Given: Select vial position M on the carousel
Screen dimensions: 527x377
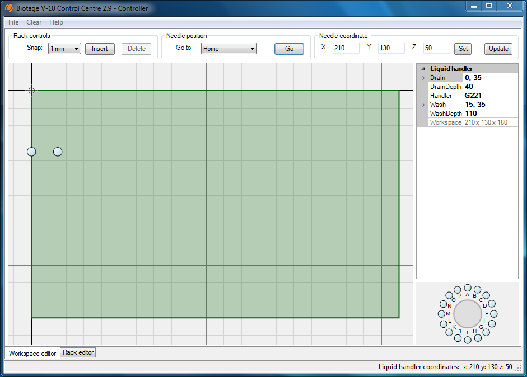Looking at the screenshot, I should click(x=442, y=313).
